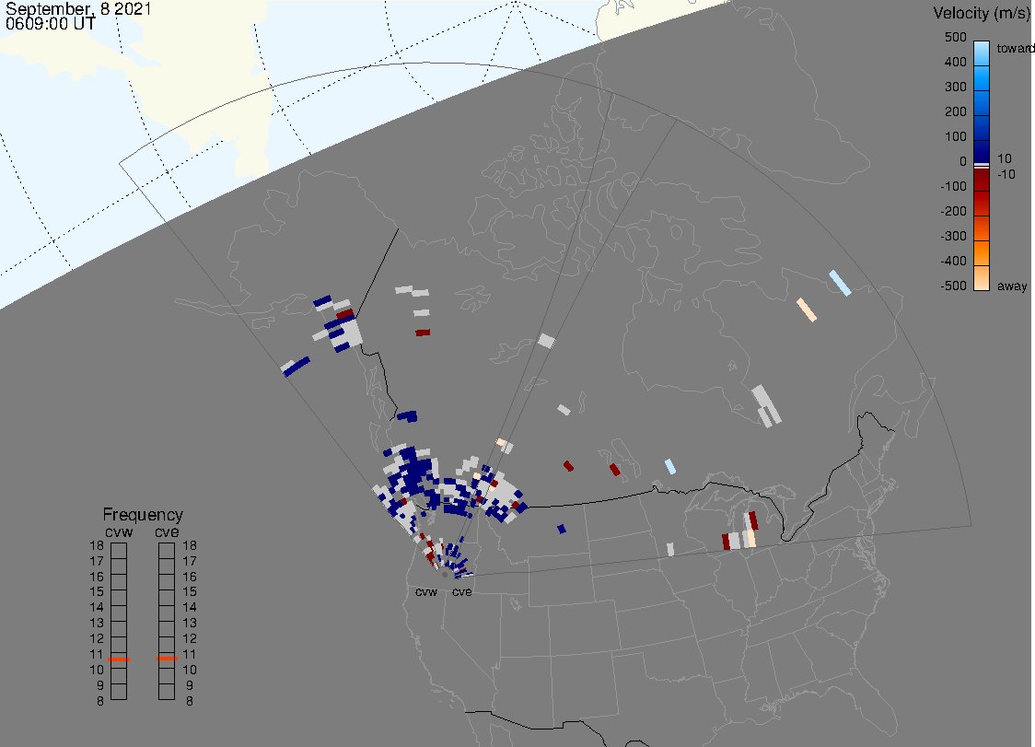The image size is (1035, 747).
Task: Click the 'Frequency' legend heading
Action: [x=143, y=515]
